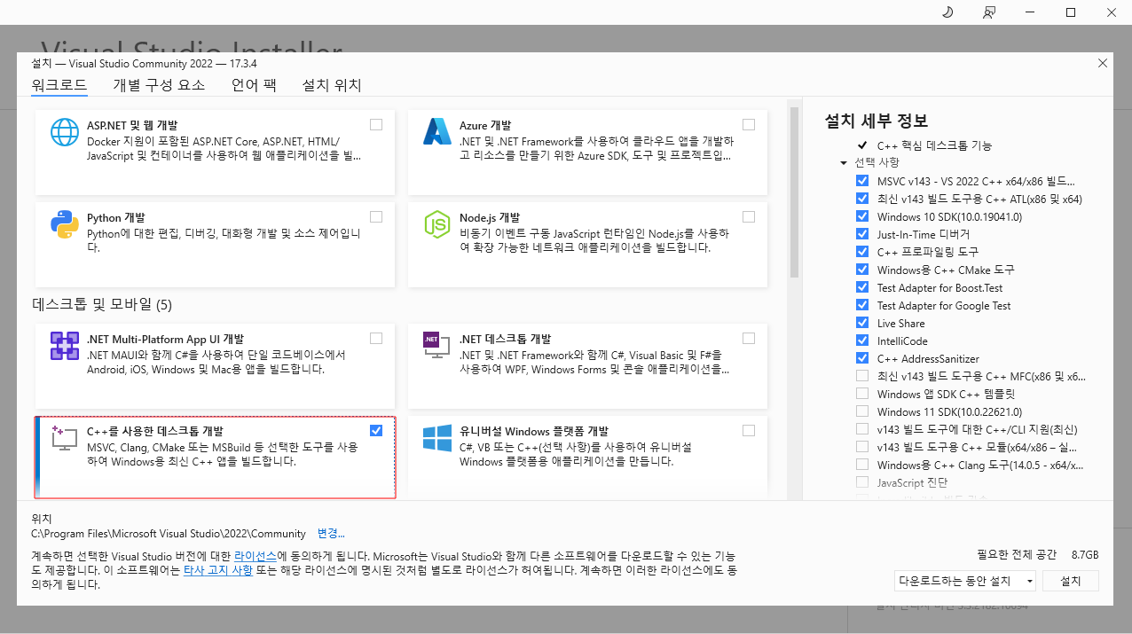This screenshot has width=1132, height=634.
Task: Switch to the 언어 팩 tab
Action: 254,85
